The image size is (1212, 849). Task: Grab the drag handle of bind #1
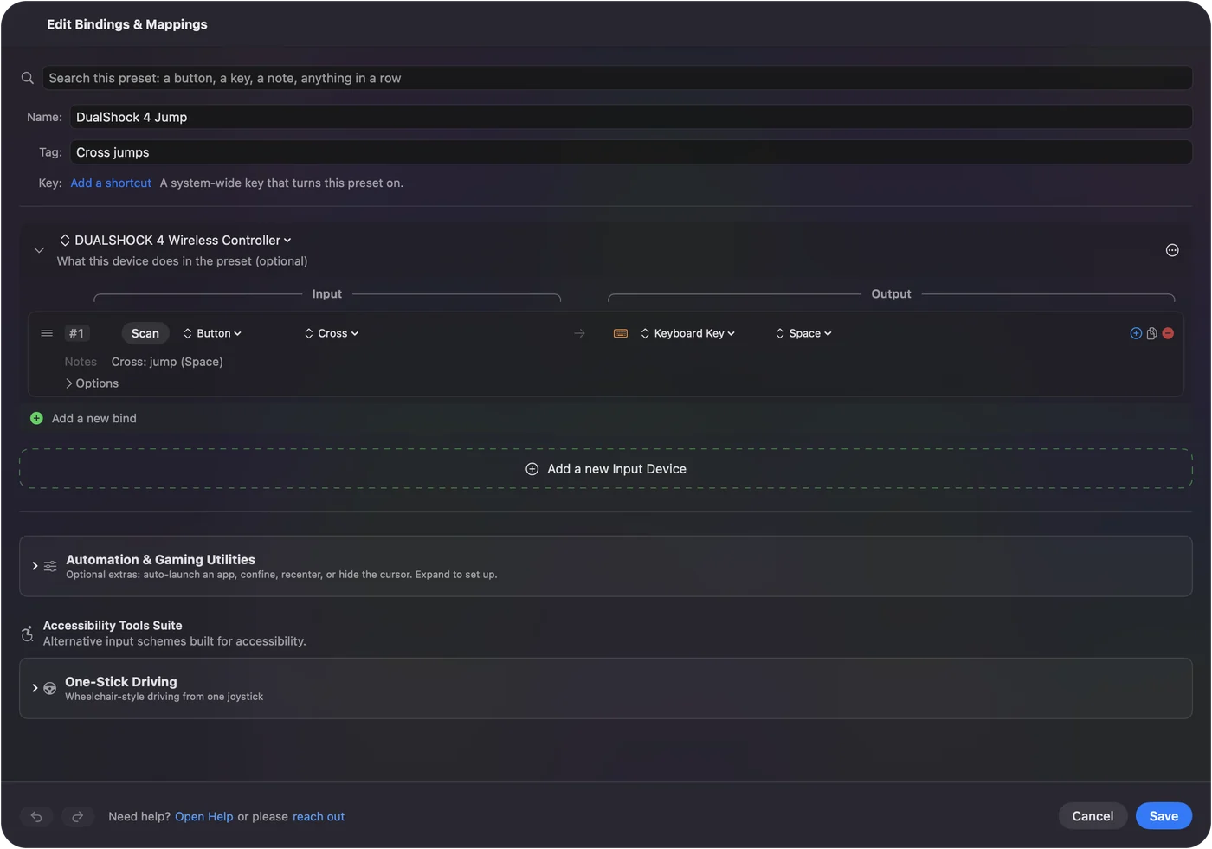[47, 333]
